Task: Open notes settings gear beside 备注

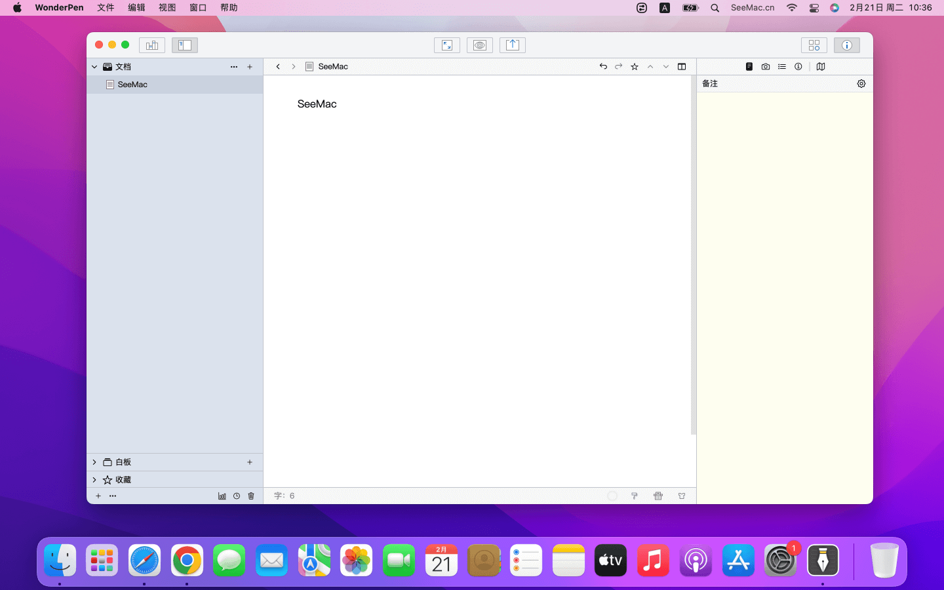Action: (x=861, y=84)
